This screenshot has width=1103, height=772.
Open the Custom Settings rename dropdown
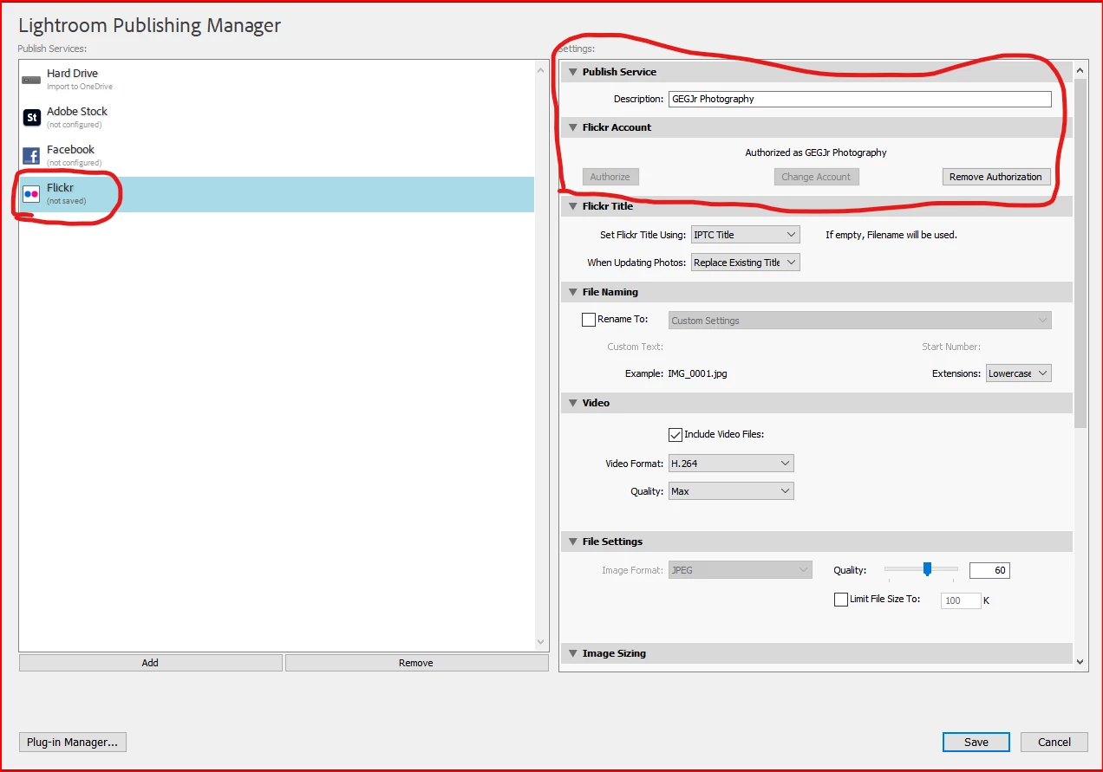coord(860,321)
